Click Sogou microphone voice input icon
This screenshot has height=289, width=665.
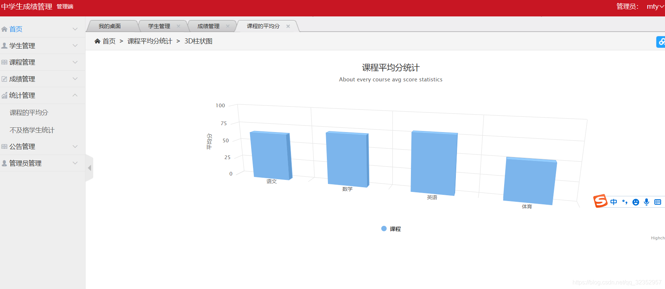point(647,202)
